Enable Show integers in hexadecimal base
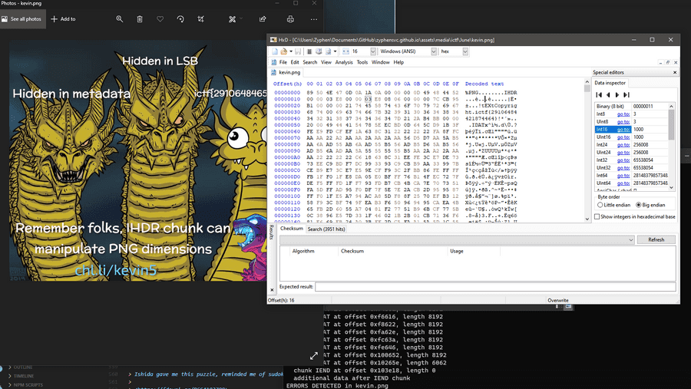 598,217
